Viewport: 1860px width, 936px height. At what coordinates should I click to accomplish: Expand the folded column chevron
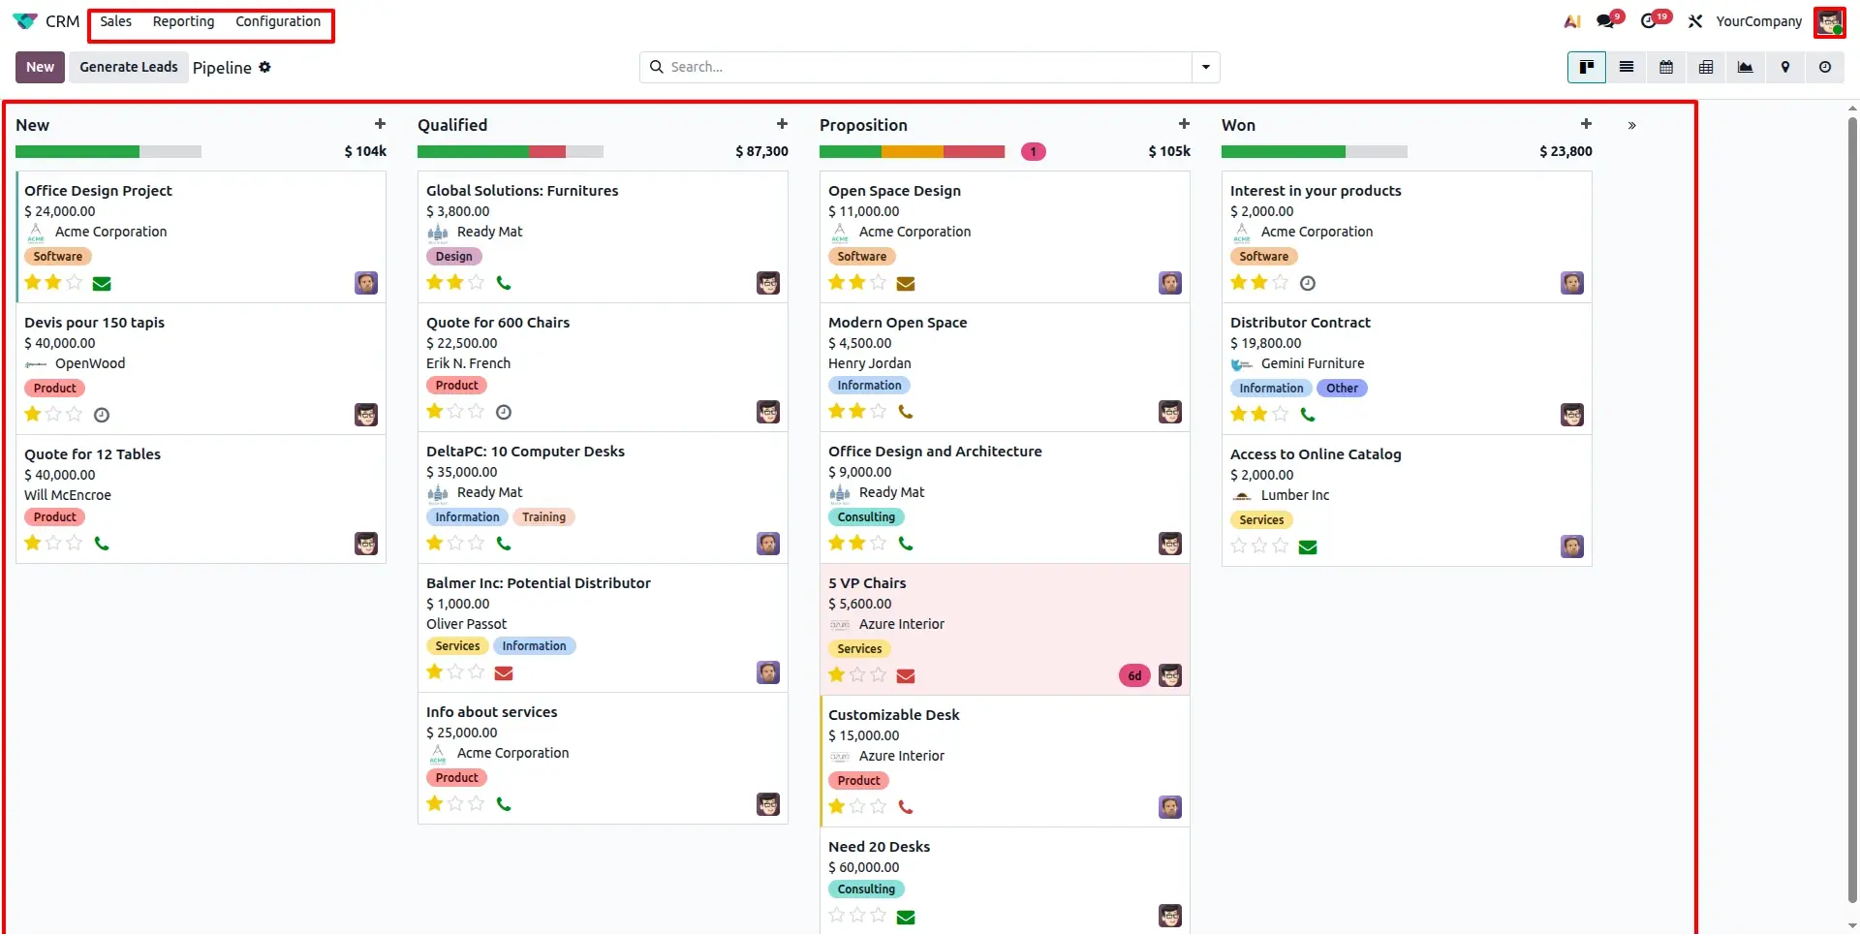[1632, 125]
